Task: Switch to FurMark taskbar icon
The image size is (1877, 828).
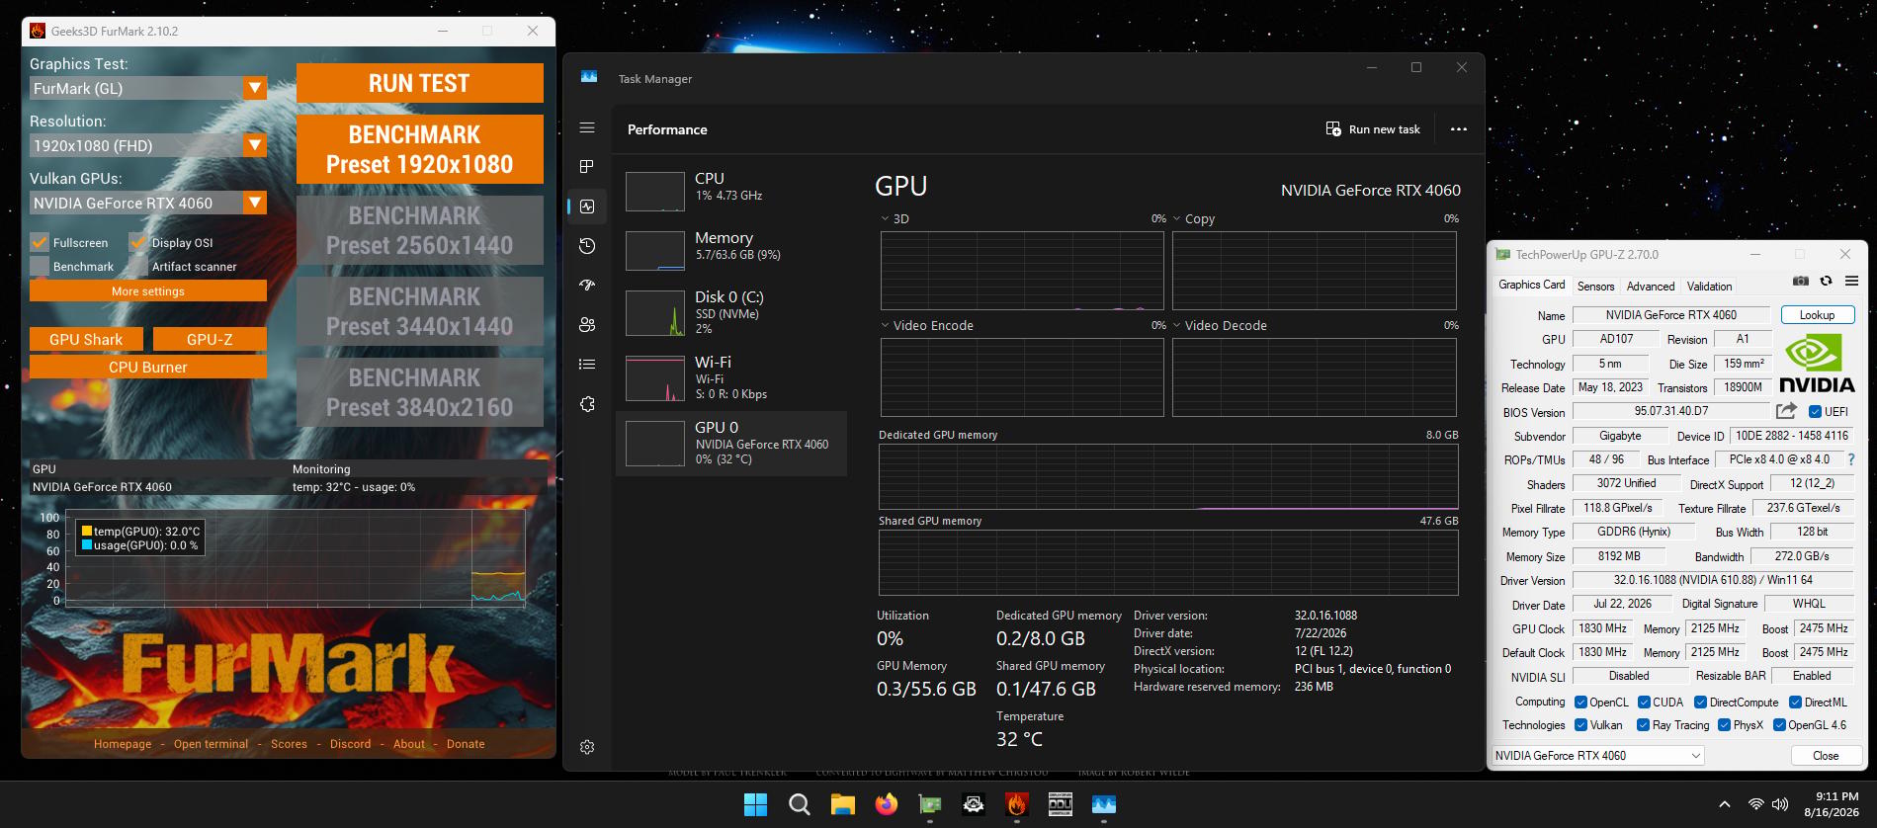Action: (1017, 804)
